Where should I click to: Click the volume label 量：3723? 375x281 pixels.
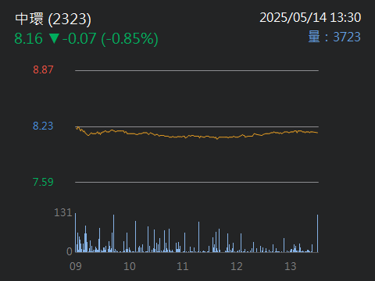pyautogui.click(x=334, y=37)
